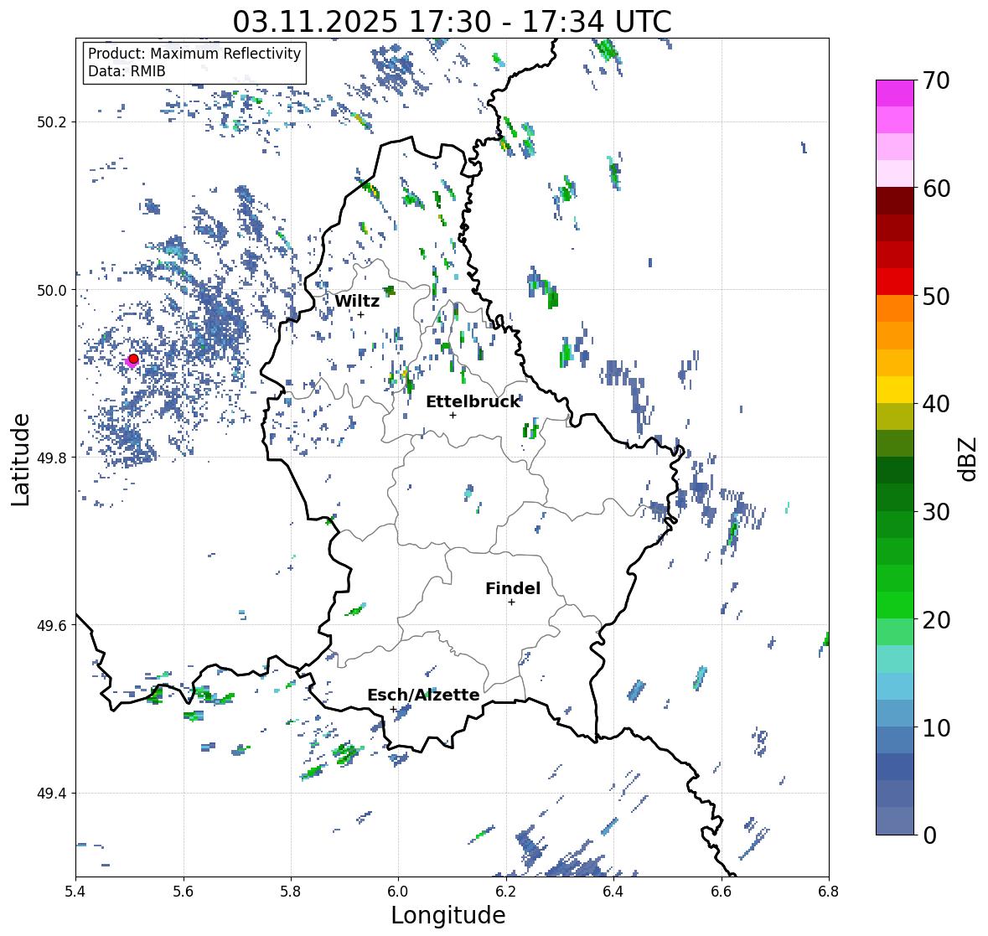
Task: Click the plot title with date and time
Action: (452, 22)
